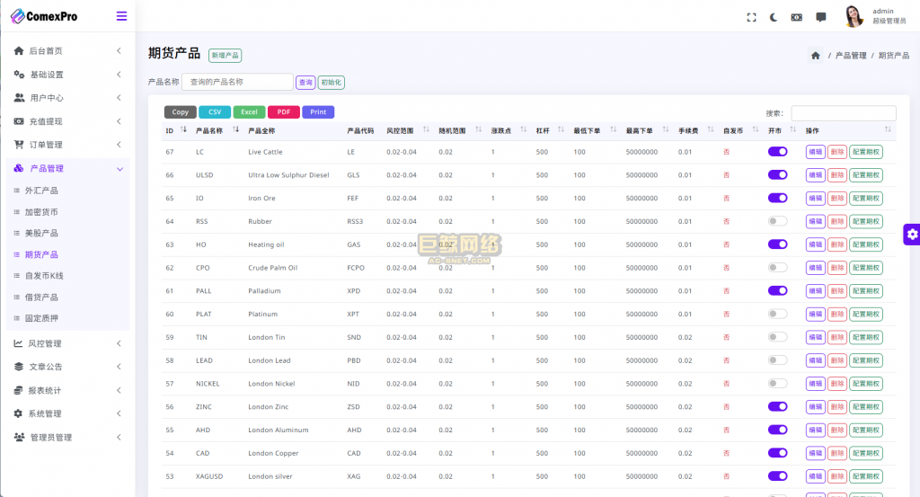Collapse the 产品管理 sidebar section
Image resolution: width=920 pixels, height=497 pixels.
(67, 168)
